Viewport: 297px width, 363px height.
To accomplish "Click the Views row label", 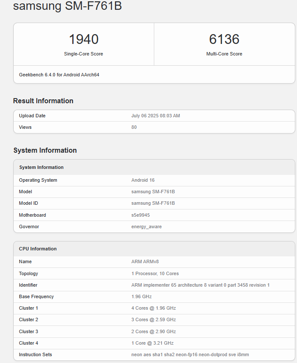I will coord(25,128).
